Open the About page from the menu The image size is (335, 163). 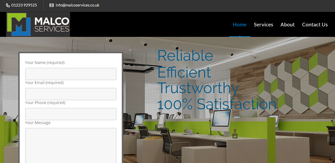[287, 24]
